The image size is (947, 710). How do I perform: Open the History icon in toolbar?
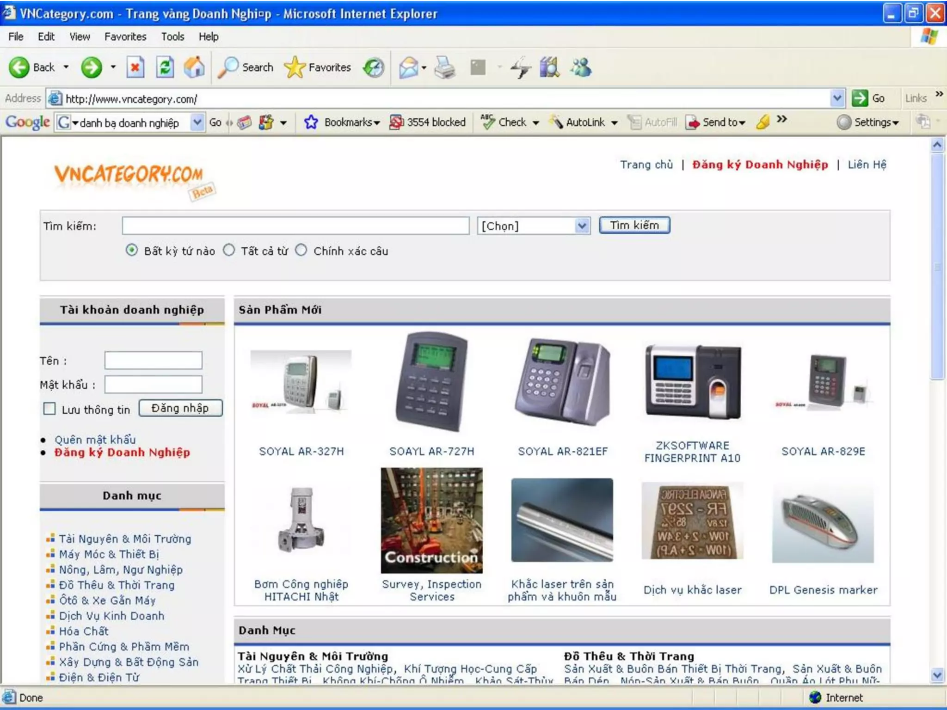click(x=374, y=67)
